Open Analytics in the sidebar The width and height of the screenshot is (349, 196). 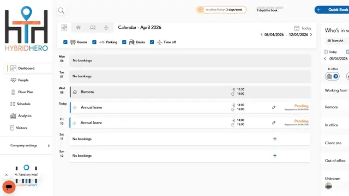tap(21, 116)
